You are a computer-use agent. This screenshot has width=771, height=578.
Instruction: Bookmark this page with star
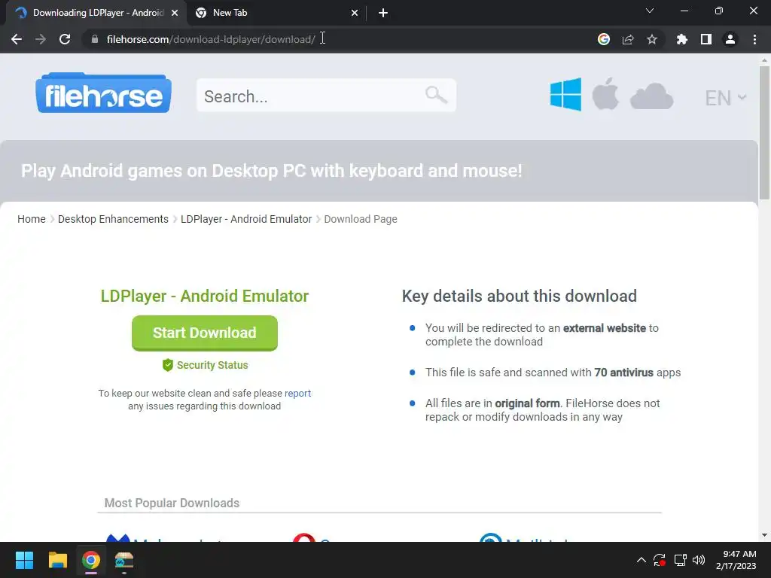[x=652, y=39]
